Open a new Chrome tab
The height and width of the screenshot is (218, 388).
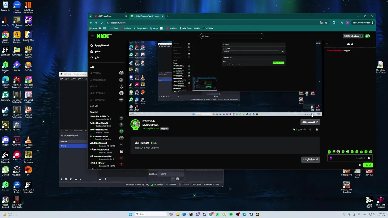(x=168, y=16)
